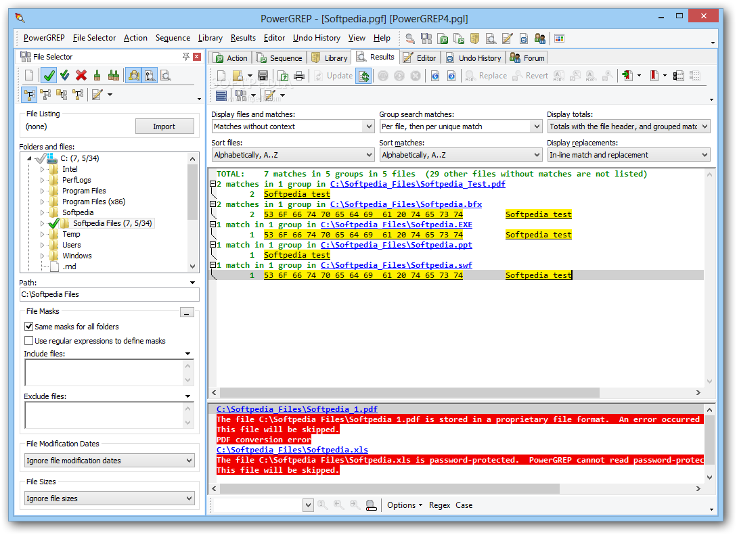Viewport: 737px width, 535px height.
Task: Click the Next file blue right-arrow icon
Action: click(x=451, y=76)
